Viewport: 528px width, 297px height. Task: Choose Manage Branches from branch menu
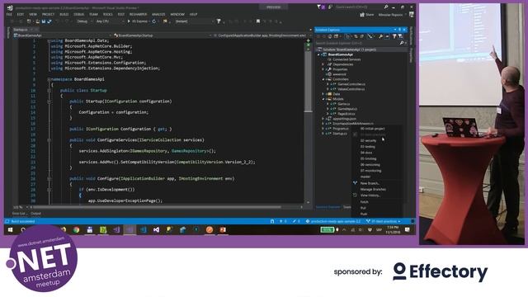373,190
